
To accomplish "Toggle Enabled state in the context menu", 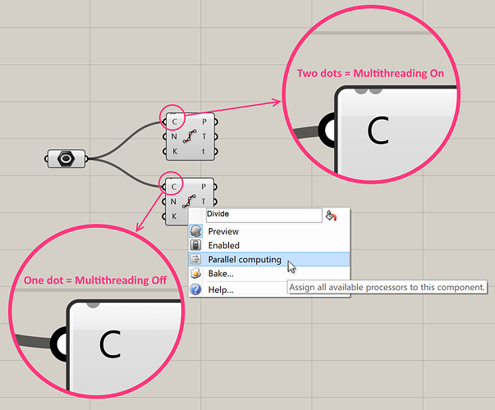I will (x=224, y=245).
